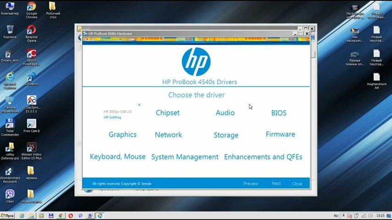Launch Opera from the taskbar

tap(71, 216)
